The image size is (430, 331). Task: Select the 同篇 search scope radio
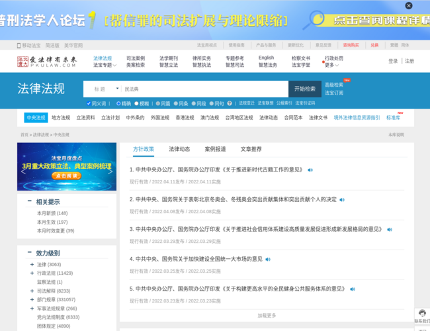click(x=158, y=103)
